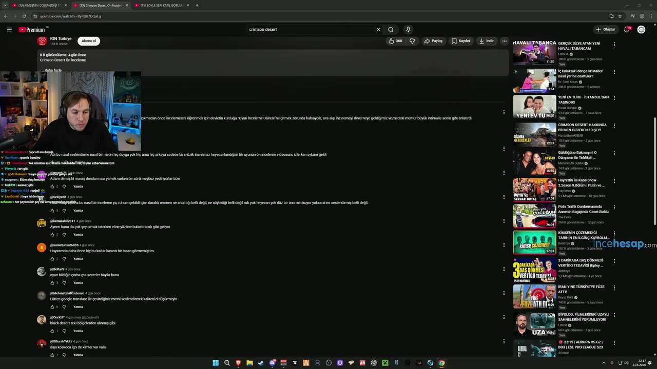Subscribe with the Abone ol button
657x369 pixels.
click(x=89, y=41)
